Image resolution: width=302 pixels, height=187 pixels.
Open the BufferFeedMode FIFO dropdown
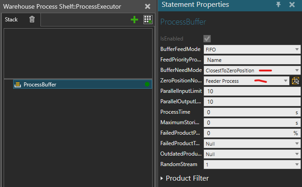[x=252, y=50]
